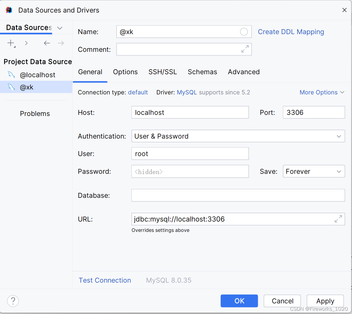Select the Advanced tab
This screenshot has width=352, height=314.
tap(244, 72)
